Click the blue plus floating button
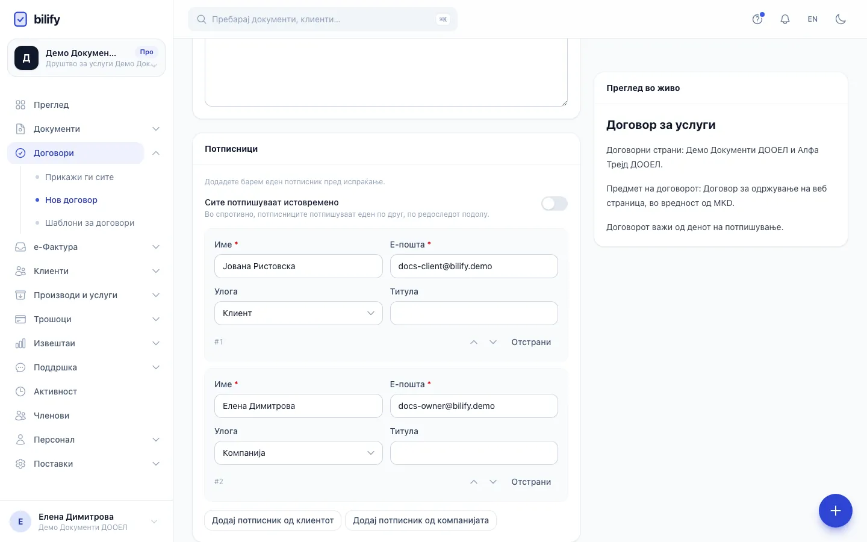This screenshot has height=542, width=867. tap(836, 511)
